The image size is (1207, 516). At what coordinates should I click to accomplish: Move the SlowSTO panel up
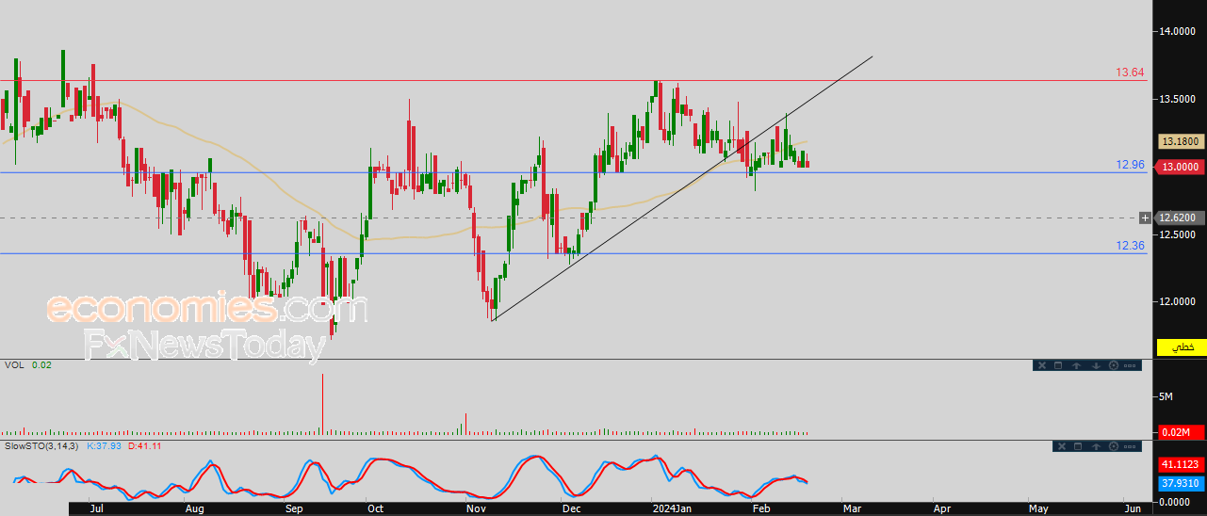[x=1096, y=446]
